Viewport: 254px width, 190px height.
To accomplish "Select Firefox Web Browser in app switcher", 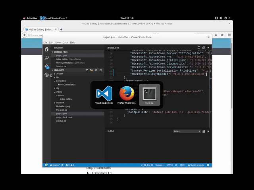I will tap(127, 95).
